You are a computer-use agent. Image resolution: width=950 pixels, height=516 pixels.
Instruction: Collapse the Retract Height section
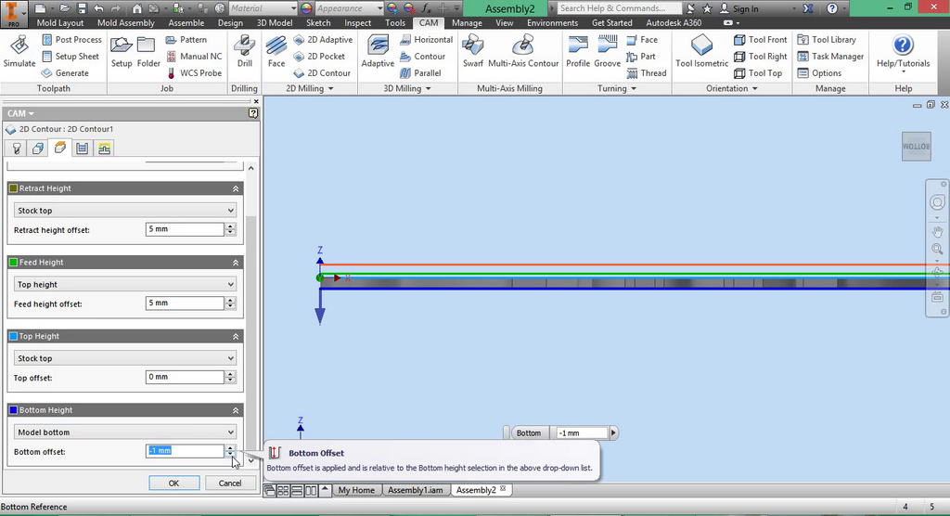tap(236, 189)
